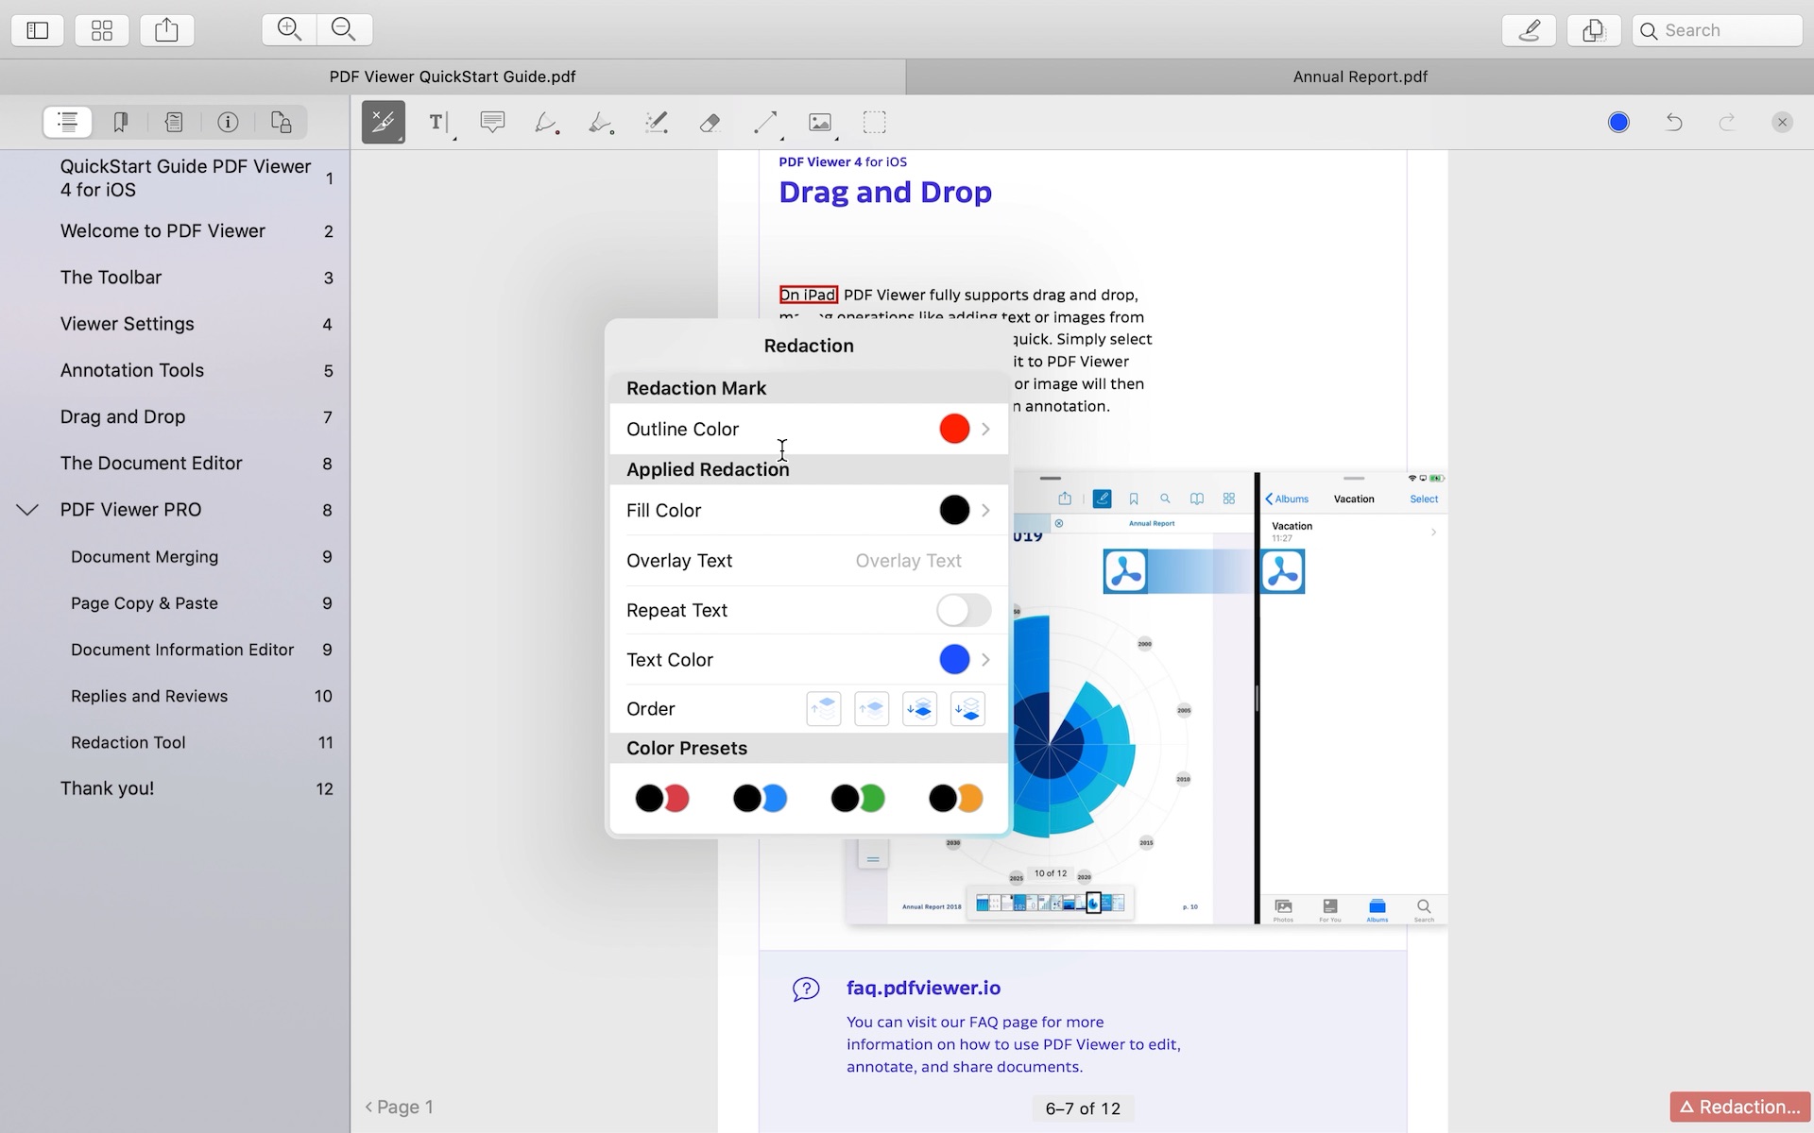This screenshot has height=1133, width=1814.
Task: Activate the rectangular selection tool
Action: [874, 122]
